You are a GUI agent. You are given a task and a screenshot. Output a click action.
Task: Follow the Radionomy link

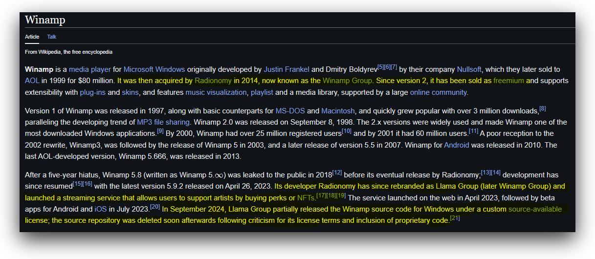pyautogui.click(x=213, y=81)
